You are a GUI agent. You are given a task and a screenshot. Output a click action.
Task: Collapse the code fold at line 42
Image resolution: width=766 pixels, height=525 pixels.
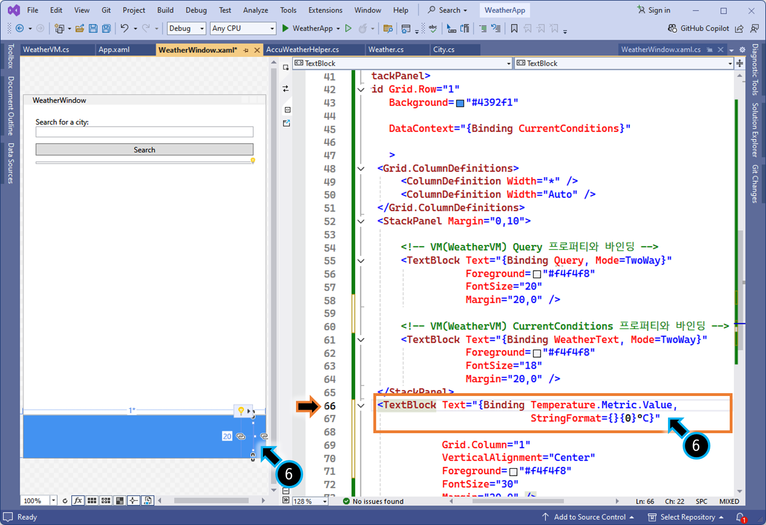click(361, 89)
